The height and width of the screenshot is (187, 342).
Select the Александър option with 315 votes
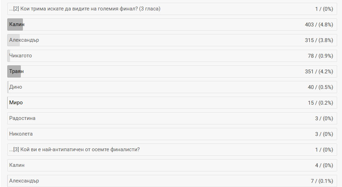pos(24,40)
